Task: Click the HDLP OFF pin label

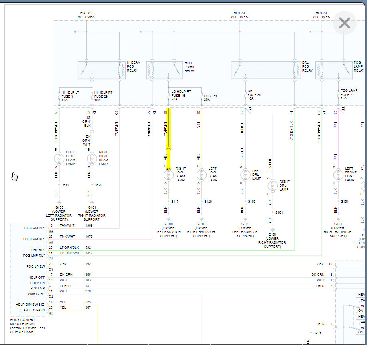Action: [x=37, y=277]
